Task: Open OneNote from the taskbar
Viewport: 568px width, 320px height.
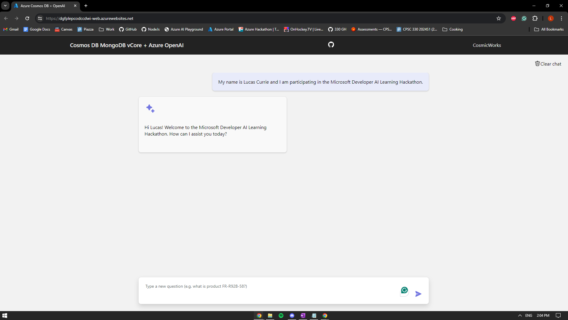Action: point(303,316)
